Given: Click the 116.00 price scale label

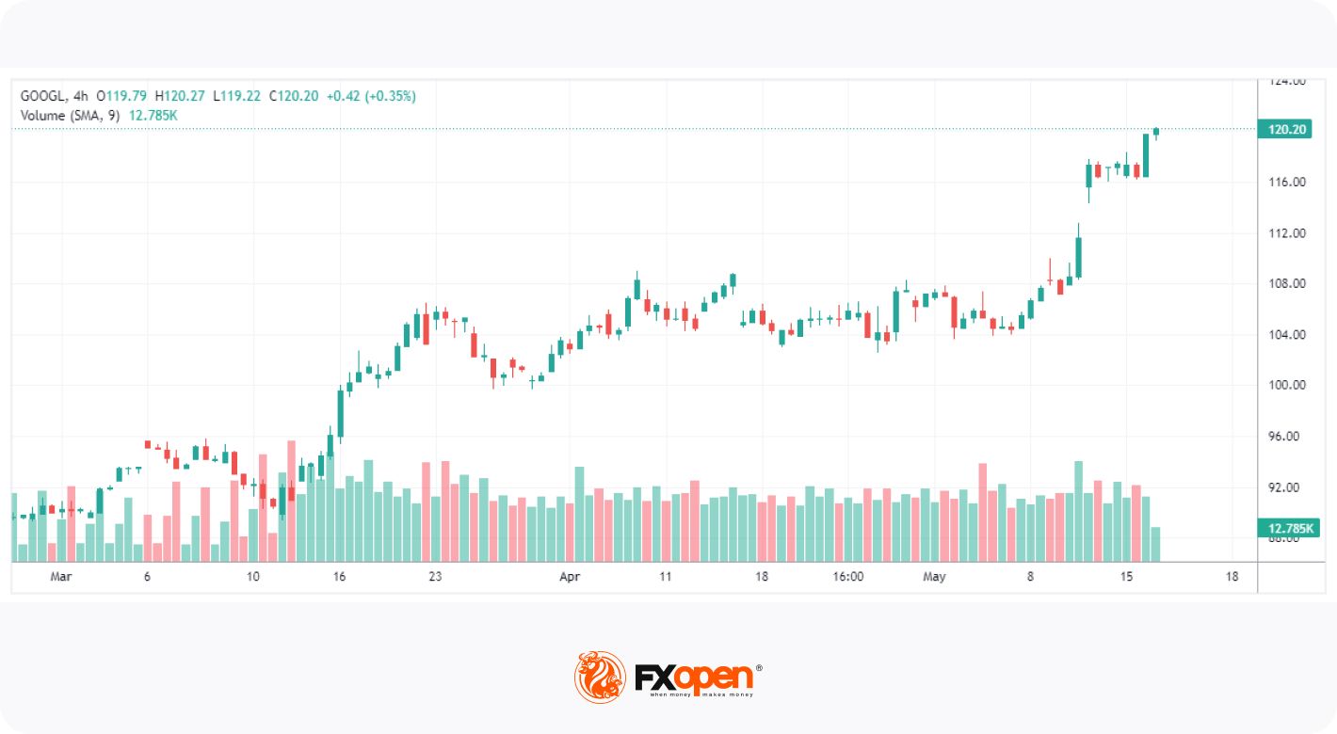Looking at the screenshot, I should point(1286,182).
